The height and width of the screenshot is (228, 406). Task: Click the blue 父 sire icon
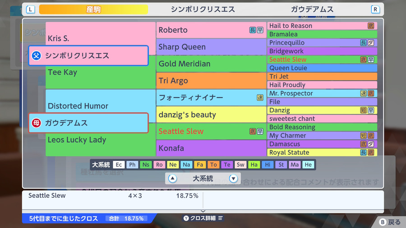[36, 55]
